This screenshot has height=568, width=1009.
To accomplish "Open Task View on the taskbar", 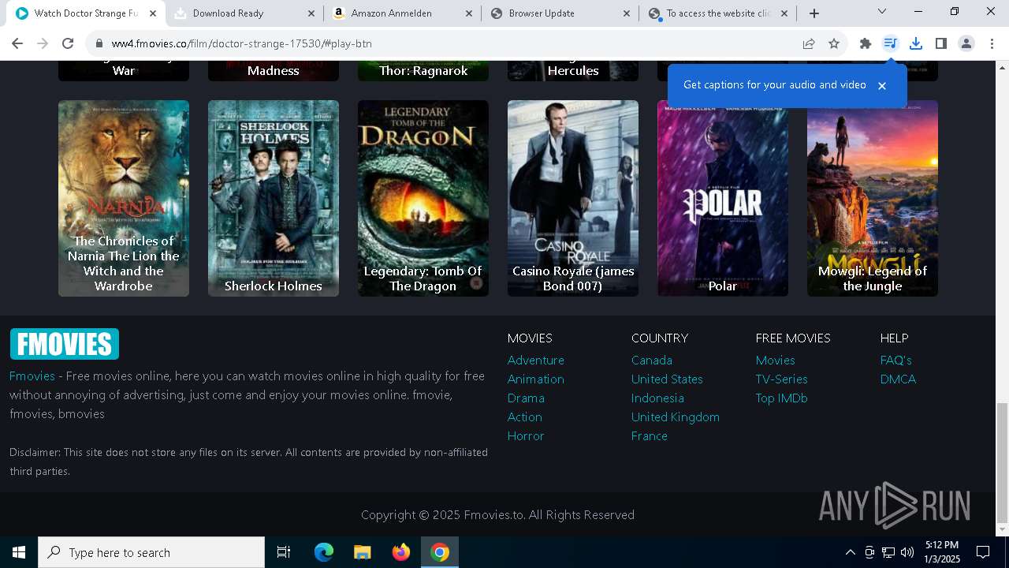I will coord(284,552).
